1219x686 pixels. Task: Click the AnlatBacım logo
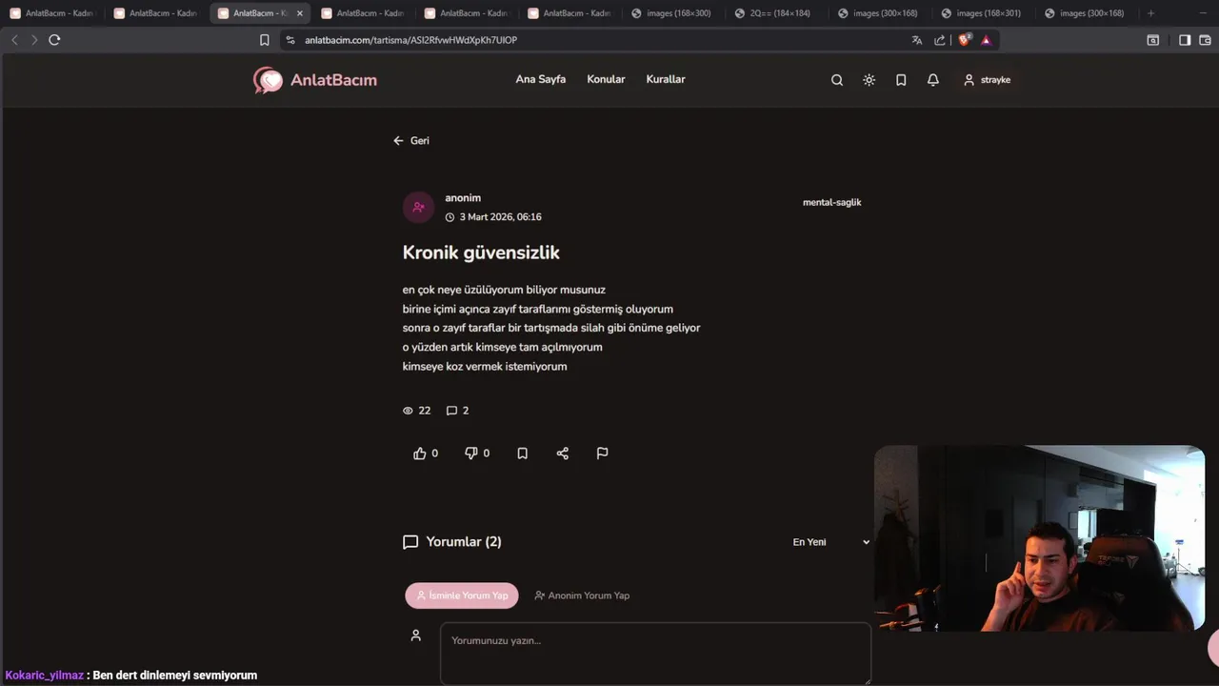coord(315,80)
